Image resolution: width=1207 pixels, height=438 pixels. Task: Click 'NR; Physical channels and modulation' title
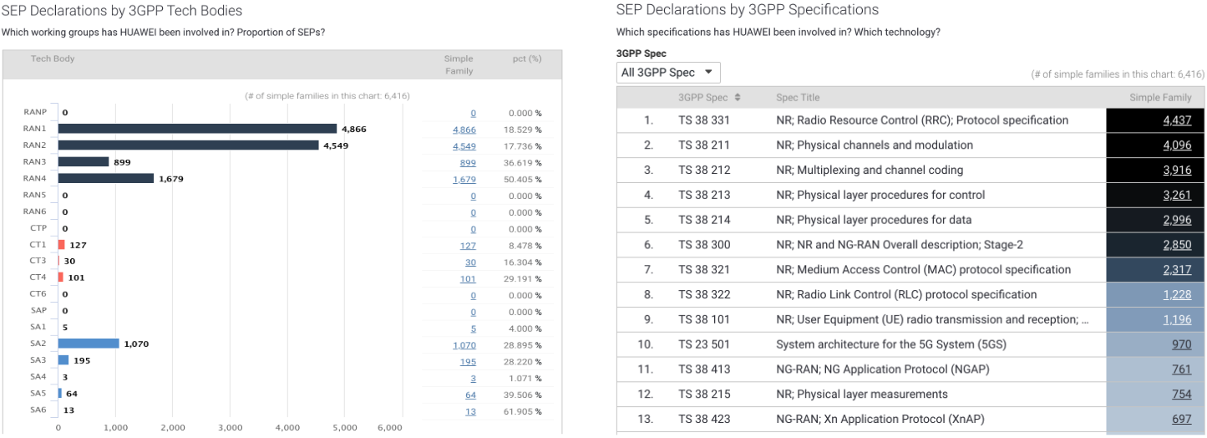pyautogui.click(x=875, y=145)
